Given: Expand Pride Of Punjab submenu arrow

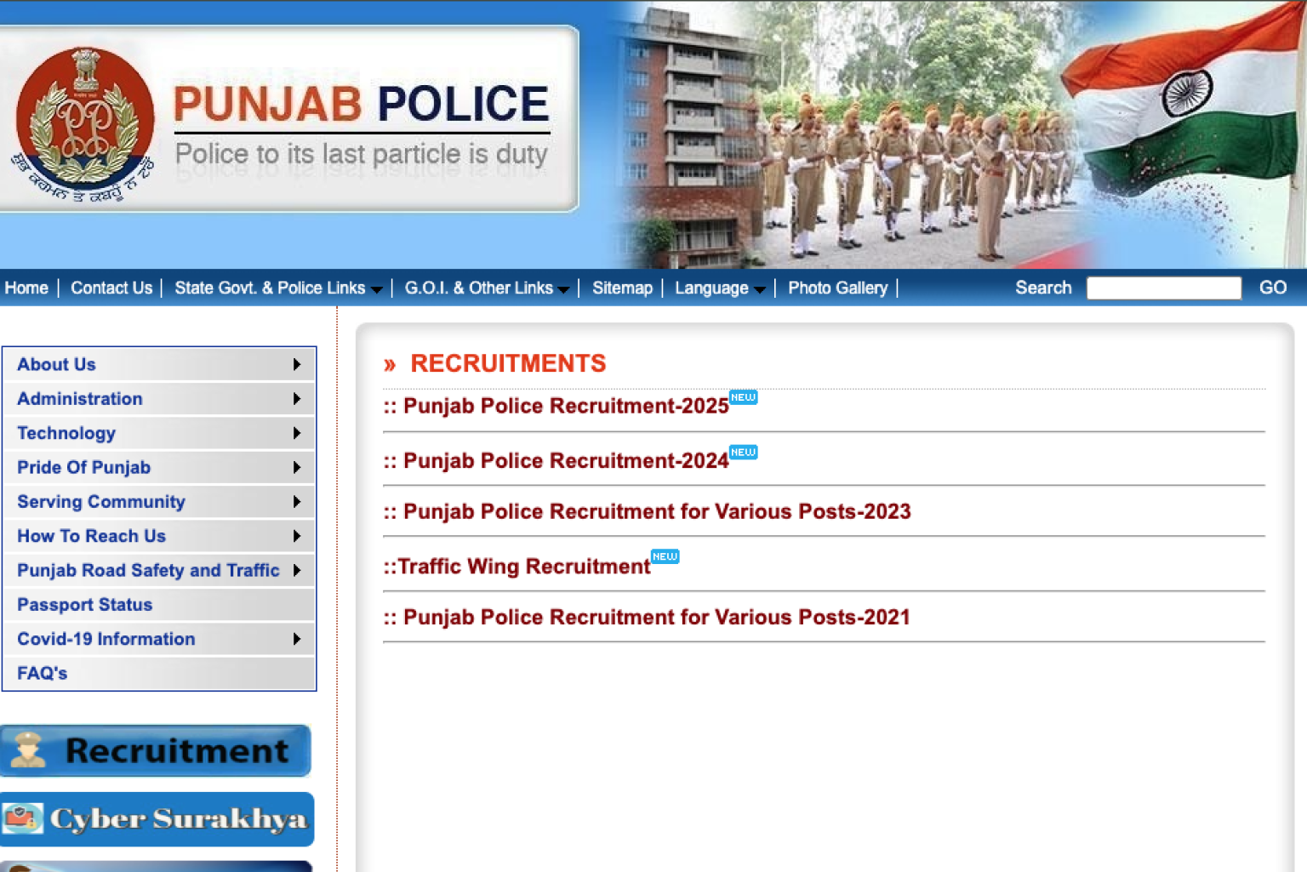Looking at the screenshot, I should pos(296,467).
